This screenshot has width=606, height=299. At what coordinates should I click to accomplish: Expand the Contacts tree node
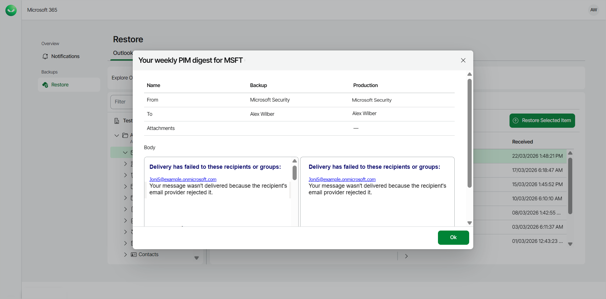[x=125, y=255]
